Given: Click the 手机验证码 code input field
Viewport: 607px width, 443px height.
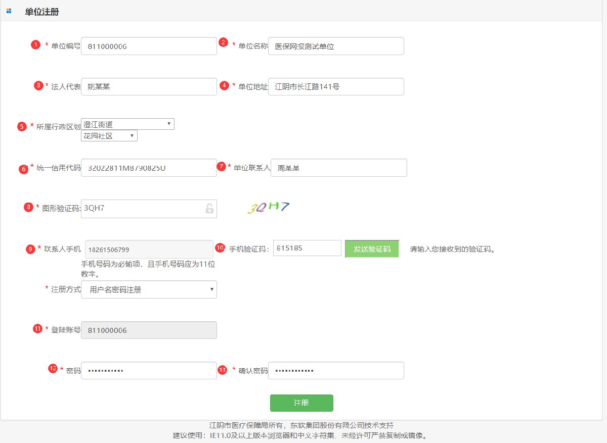Looking at the screenshot, I should point(307,248).
